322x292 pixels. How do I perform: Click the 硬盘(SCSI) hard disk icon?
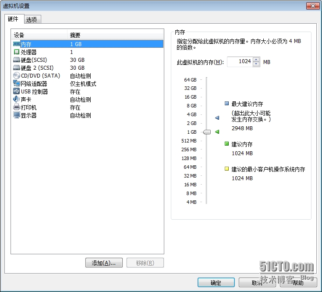click(17, 60)
